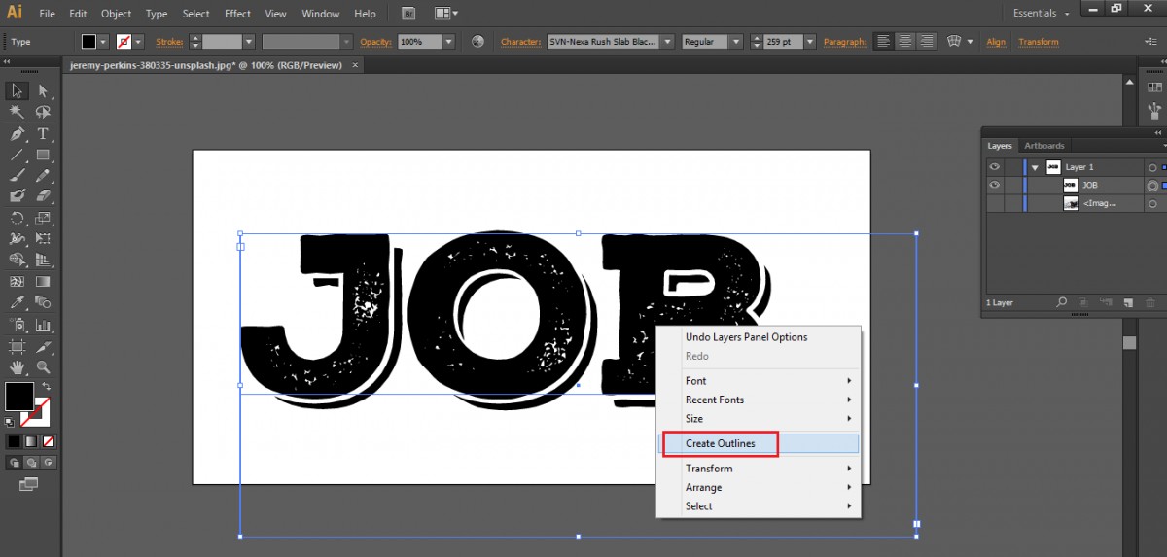Select the Pen tool
Screen dimensions: 1167x557
pos(18,134)
